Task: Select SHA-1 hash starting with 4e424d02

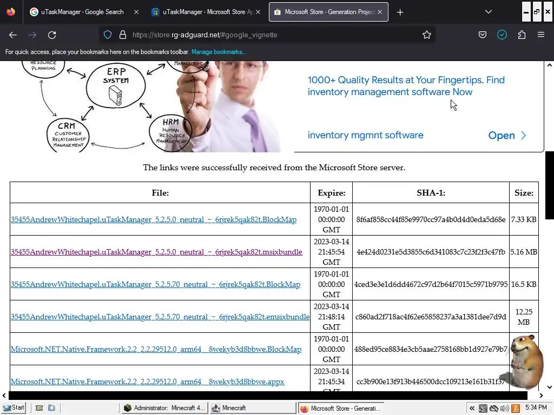Action: point(431,252)
